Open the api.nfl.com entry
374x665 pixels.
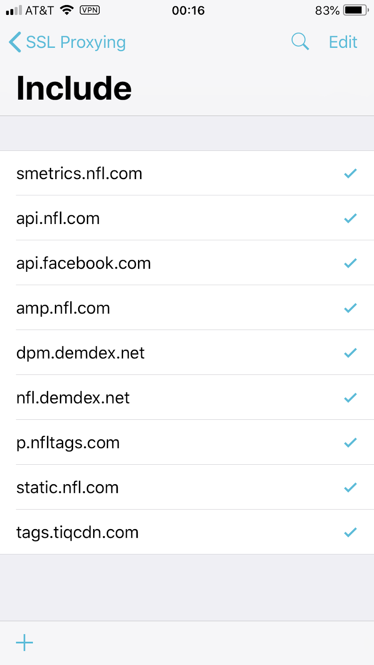58,219
